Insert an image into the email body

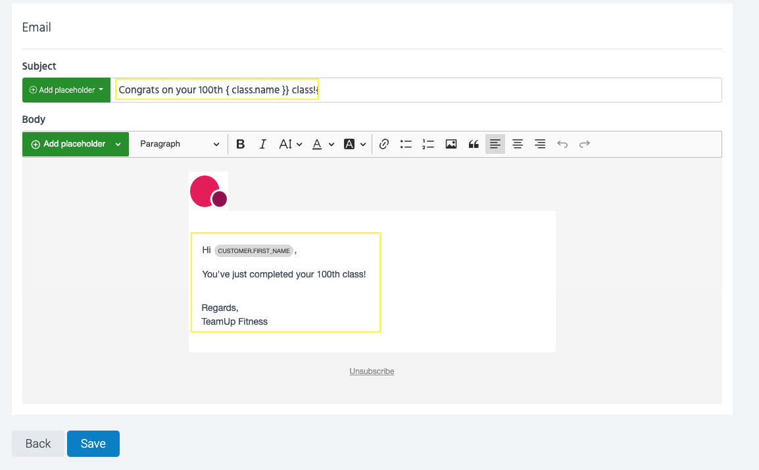(451, 144)
